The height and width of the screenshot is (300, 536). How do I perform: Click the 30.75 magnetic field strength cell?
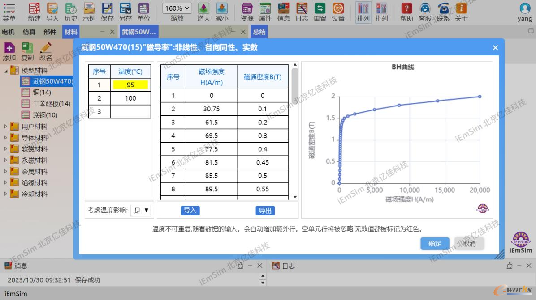click(211, 109)
